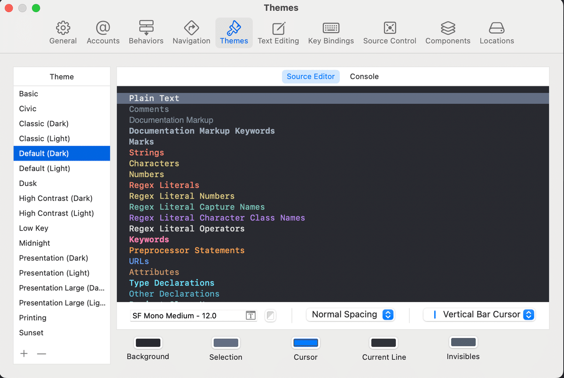Open the Vertical Bar Cursor dropdown
The height and width of the screenshot is (378, 564).
(479, 315)
